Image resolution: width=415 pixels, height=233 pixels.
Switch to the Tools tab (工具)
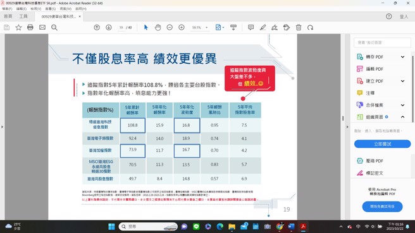(x=23, y=16)
